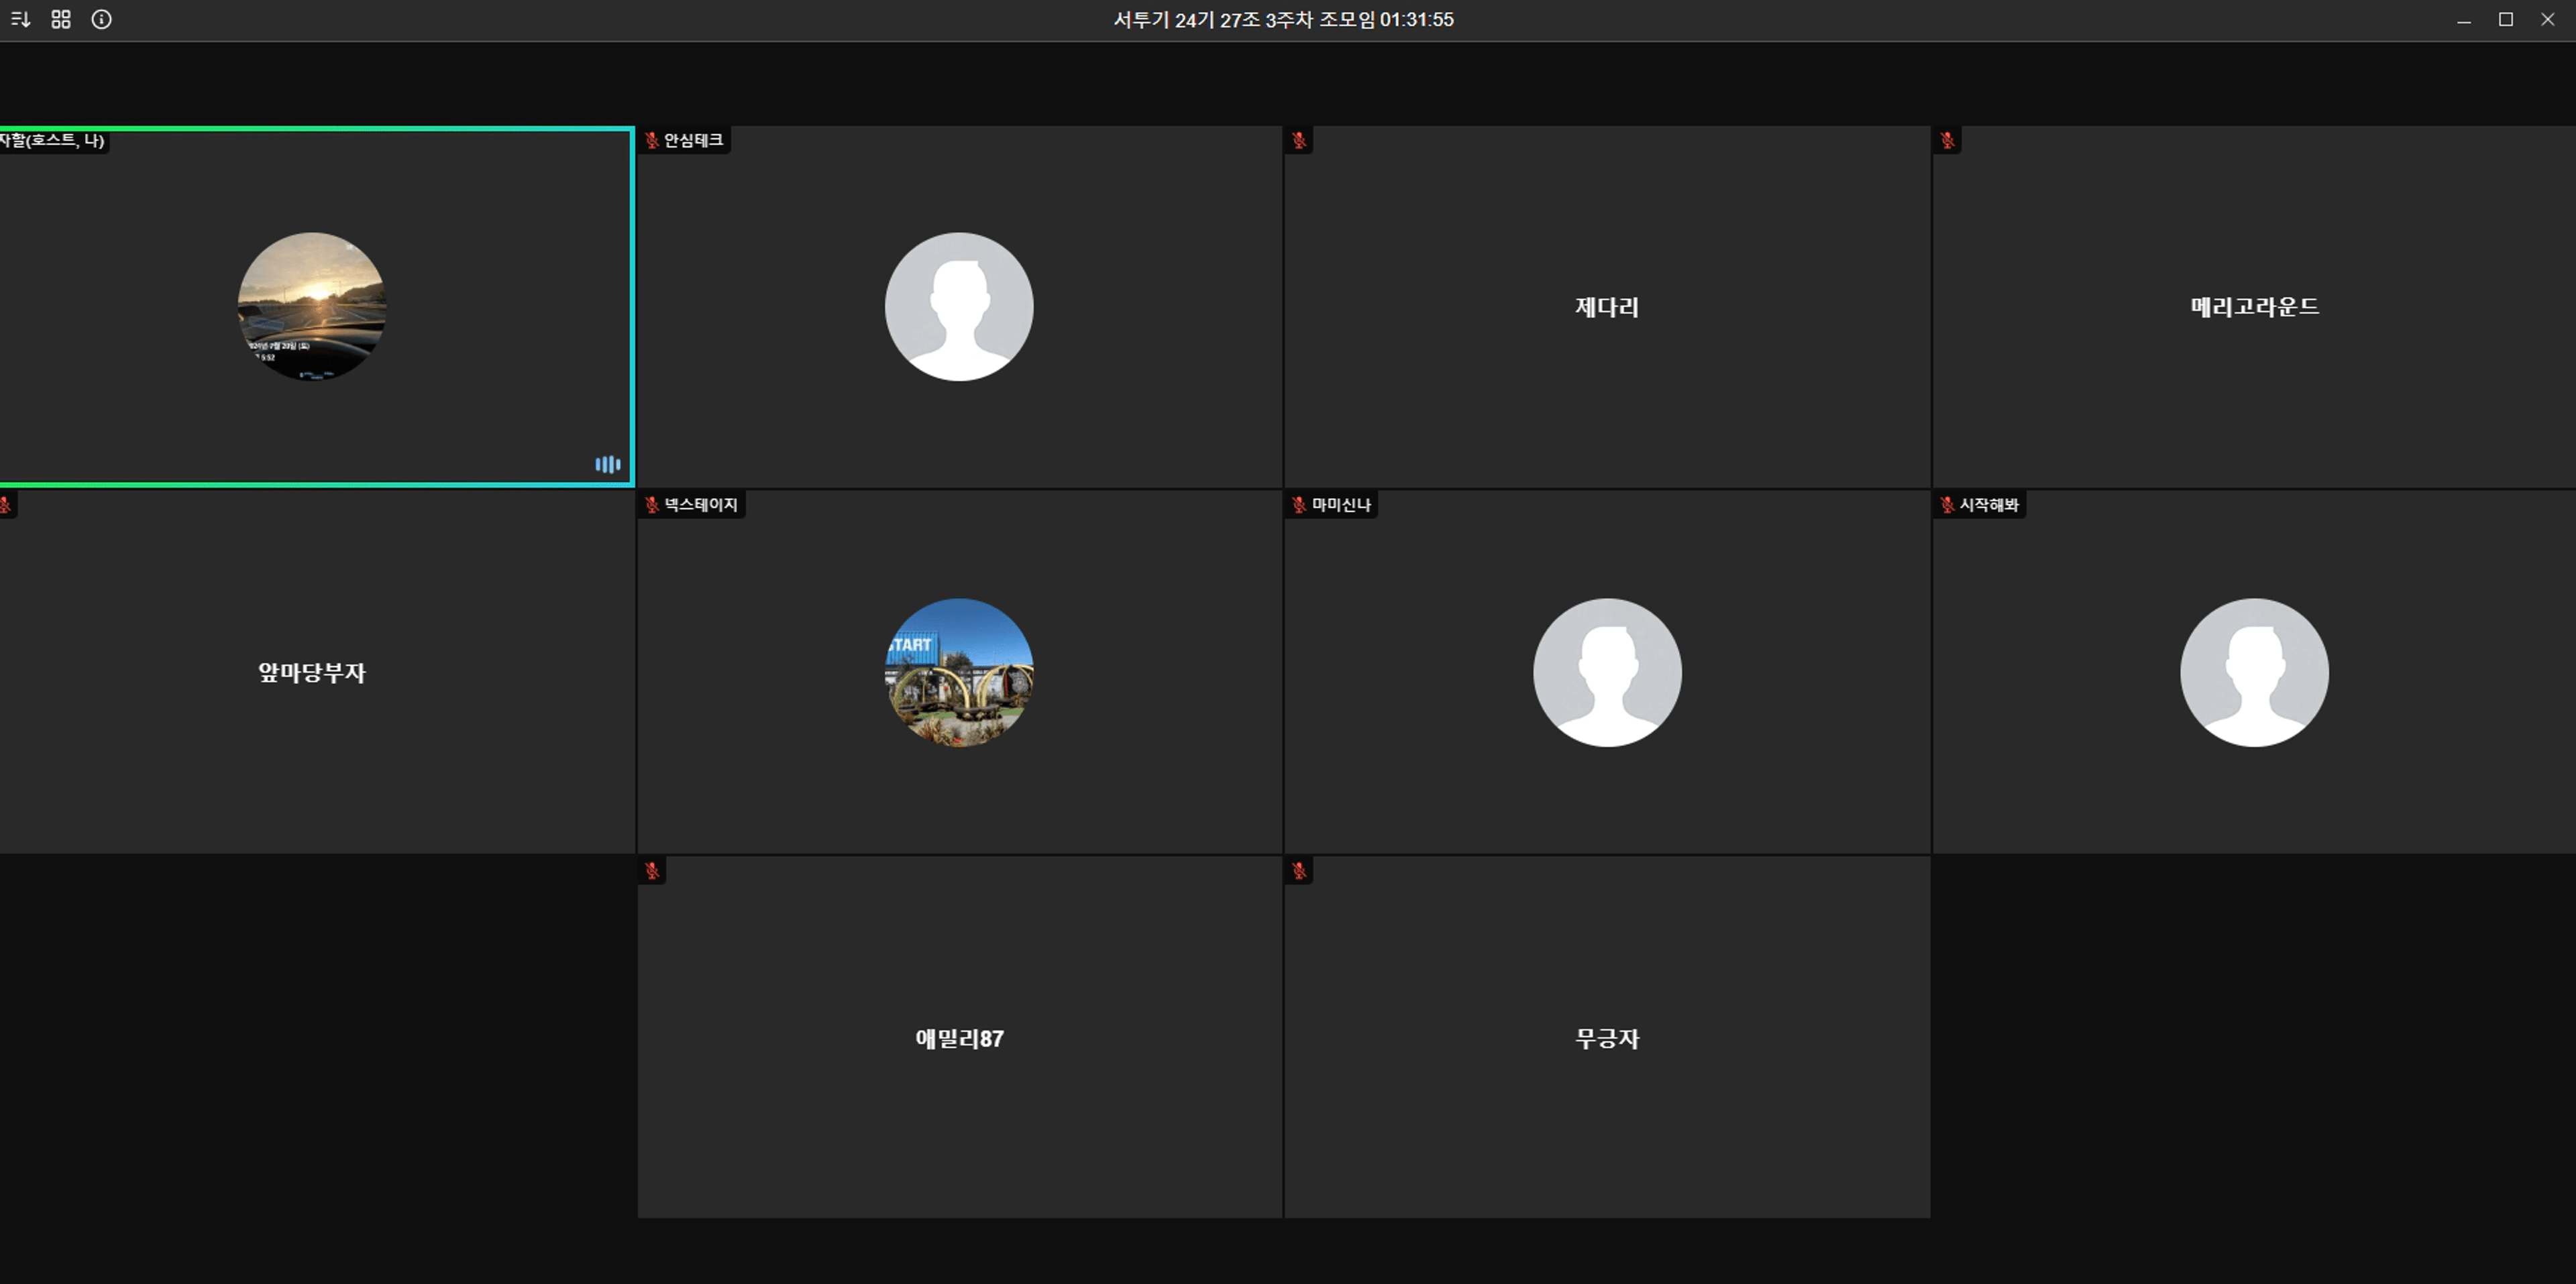
Task: Select 넥스테이지's START profile picture
Action: coord(959,673)
